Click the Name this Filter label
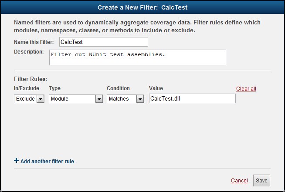285x192 pixels. tap(34, 42)
